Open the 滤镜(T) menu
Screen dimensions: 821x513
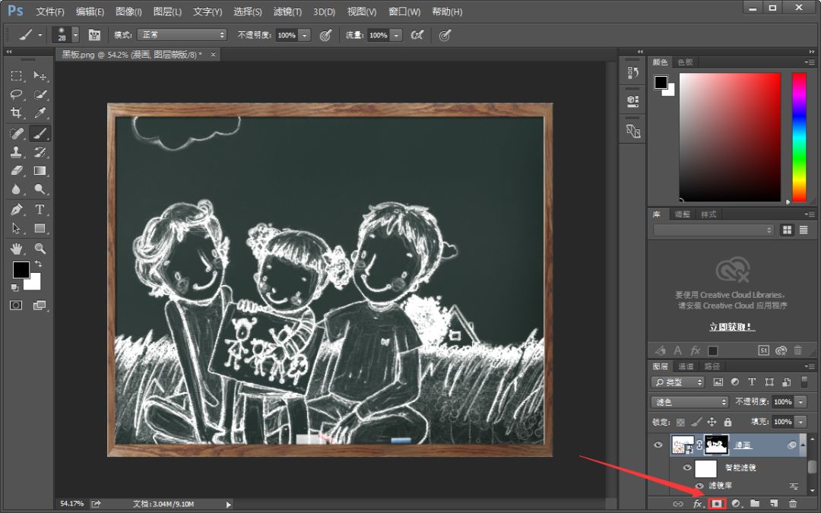coord(287,11)
